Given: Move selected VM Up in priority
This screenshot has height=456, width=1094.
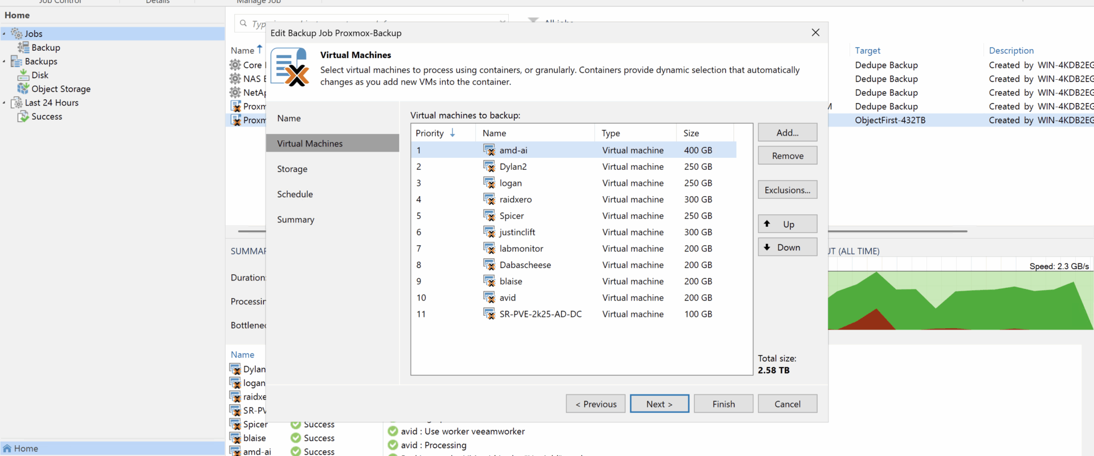Looking at the screenshot, I should tap(787, 224).
